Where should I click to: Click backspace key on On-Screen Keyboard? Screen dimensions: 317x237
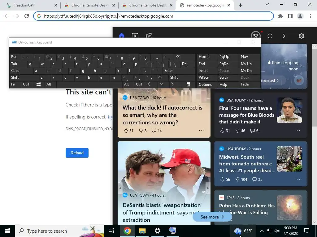pos(185,57)
